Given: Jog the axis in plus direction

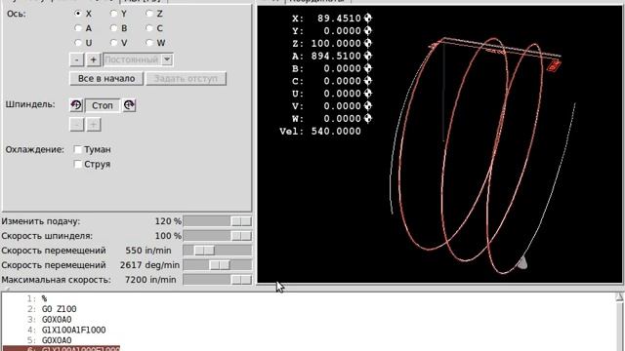Looking at the screenshot, I should click(x=94, y=59).
